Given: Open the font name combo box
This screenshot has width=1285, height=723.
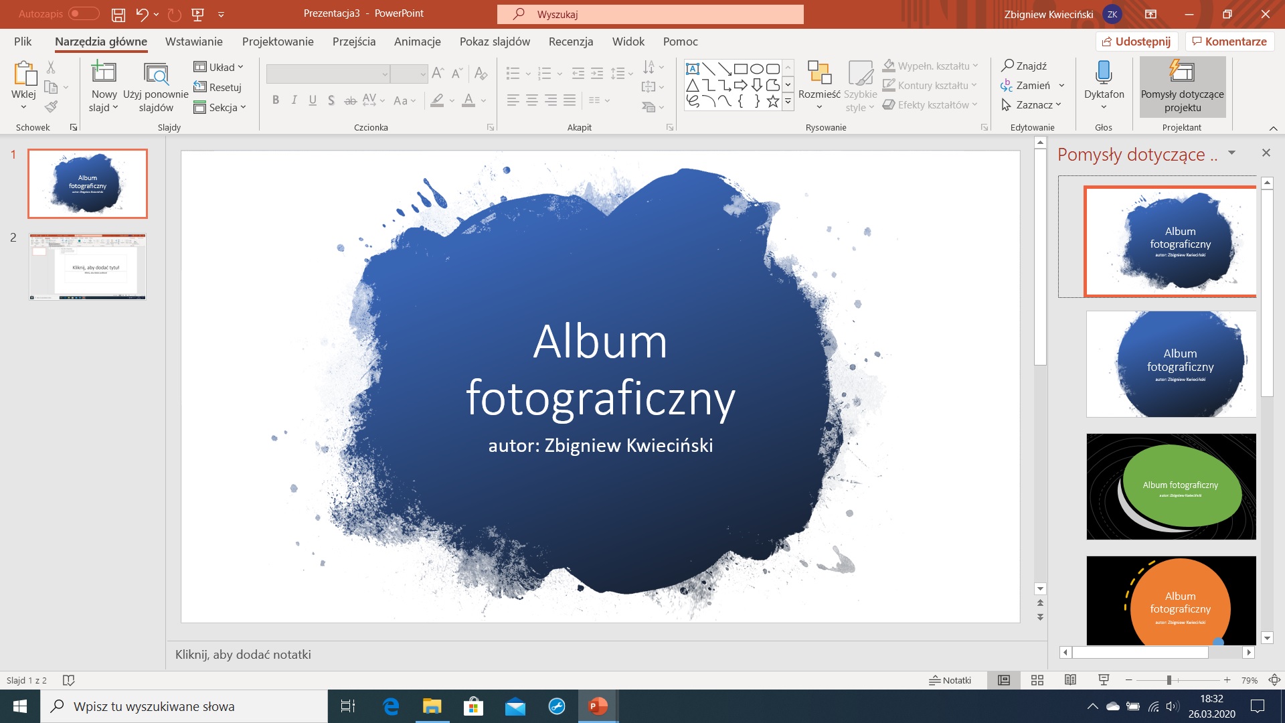Looking at the screenshot, I should [x=328, y=74].
